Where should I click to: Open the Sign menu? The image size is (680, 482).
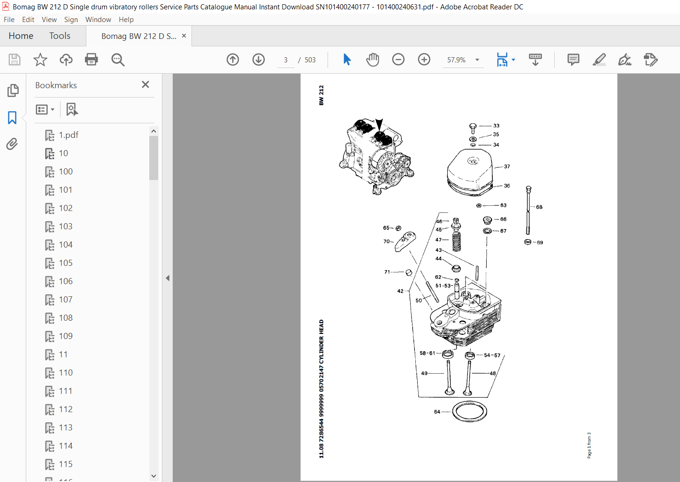(x=71, y=20)
